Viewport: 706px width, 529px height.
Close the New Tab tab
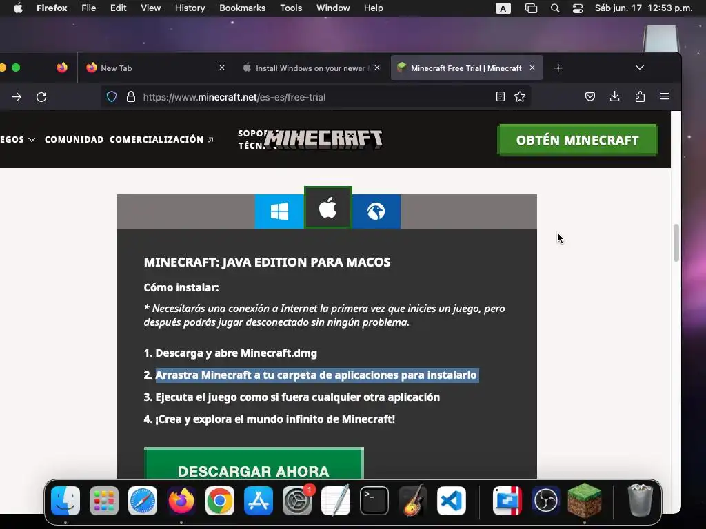coord(222,68)
